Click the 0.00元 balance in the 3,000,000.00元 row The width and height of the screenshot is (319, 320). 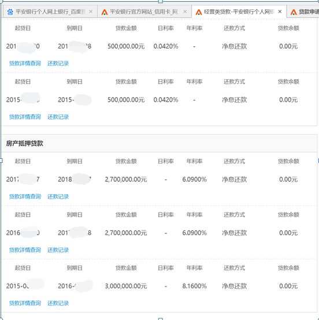point(288,286)
